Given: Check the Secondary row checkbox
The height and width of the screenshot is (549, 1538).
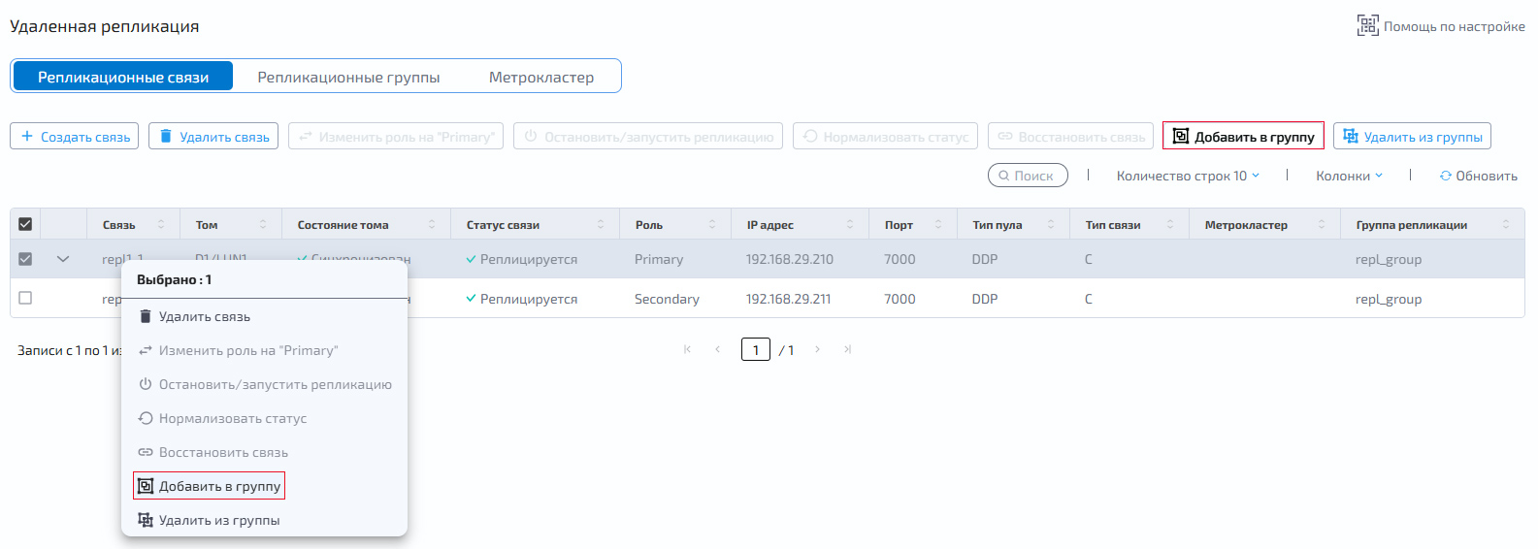Looking at the screenshot, I should (25, 298).
